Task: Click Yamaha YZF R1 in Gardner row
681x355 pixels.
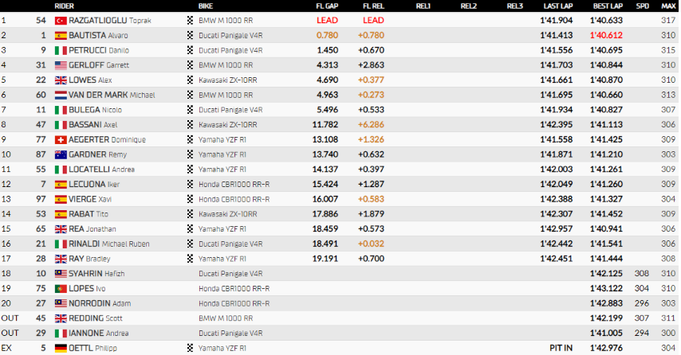Action: pos(222,154)
